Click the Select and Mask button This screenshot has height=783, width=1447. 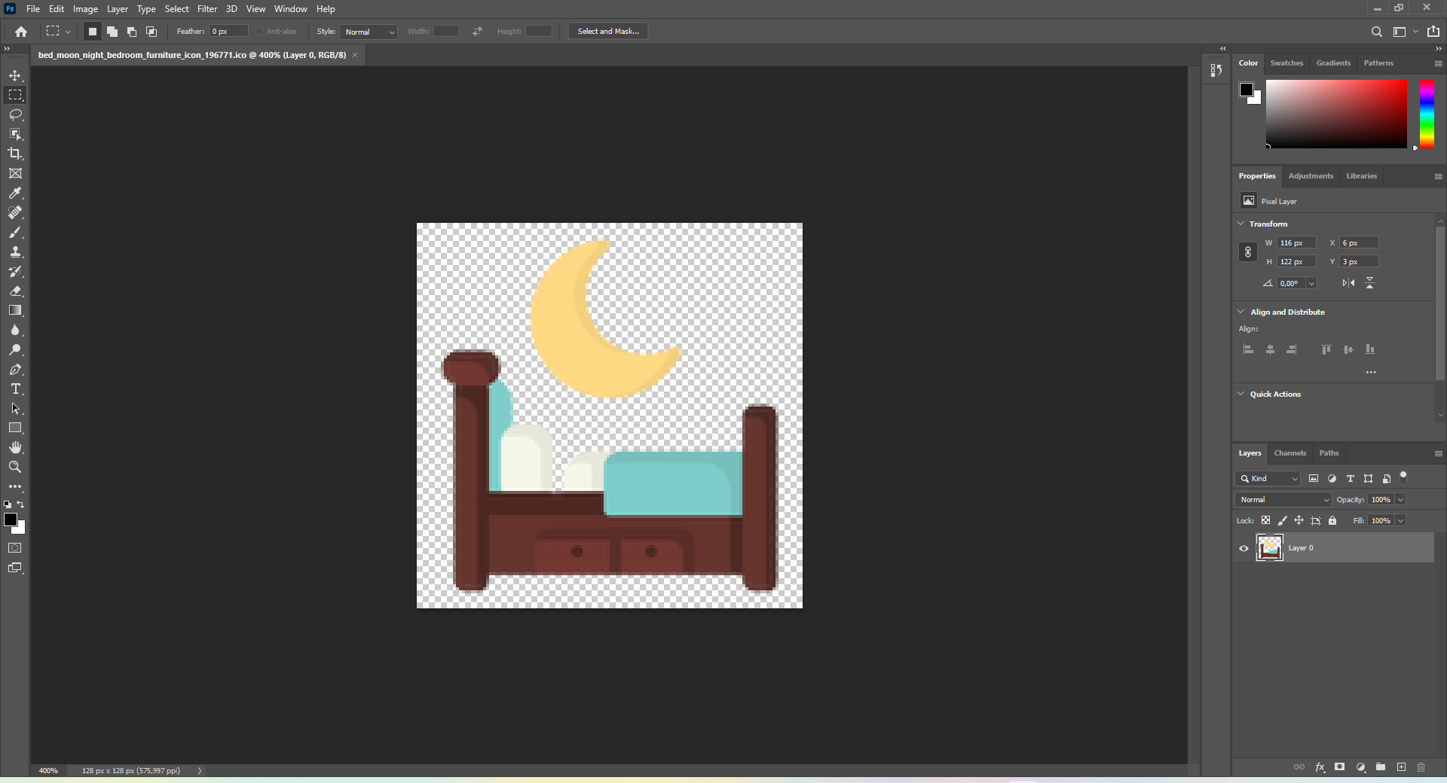tap(608, 32)
